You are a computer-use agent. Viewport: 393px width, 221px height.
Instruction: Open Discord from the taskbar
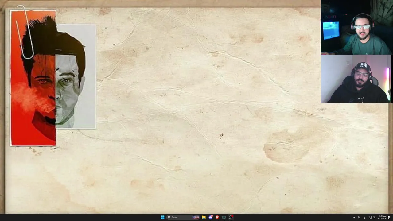pos(210,217)
